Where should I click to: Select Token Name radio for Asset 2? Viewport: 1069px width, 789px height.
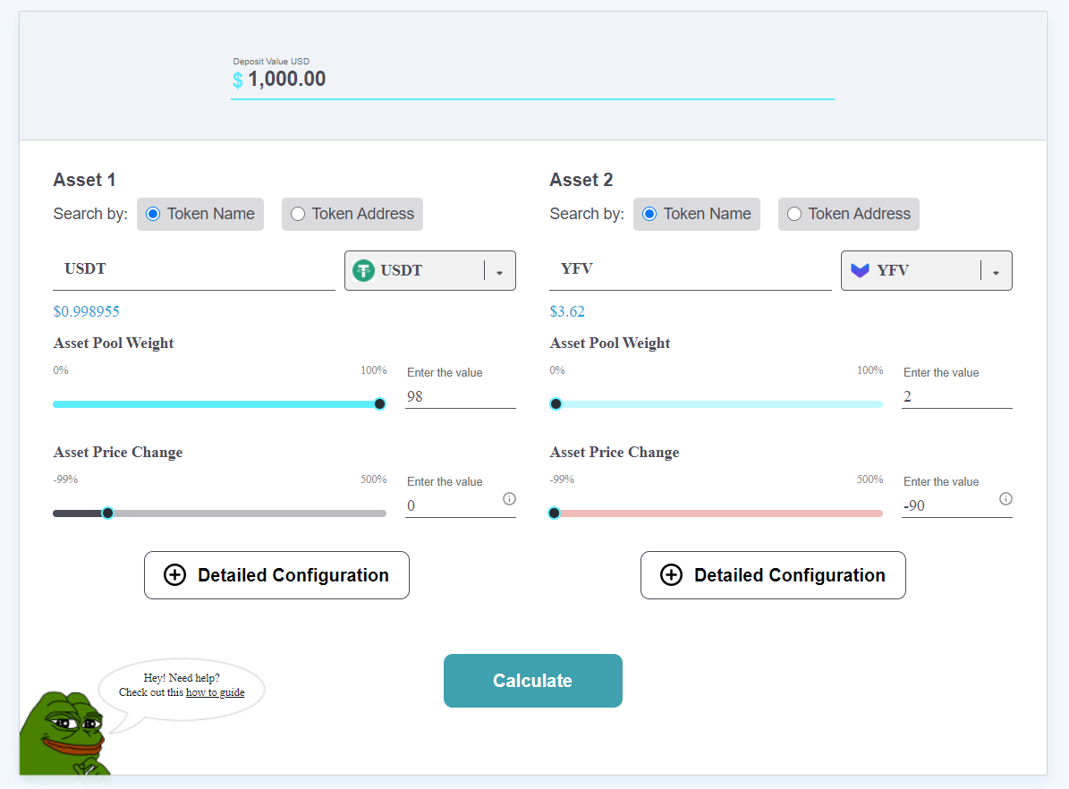click(649, 214)
